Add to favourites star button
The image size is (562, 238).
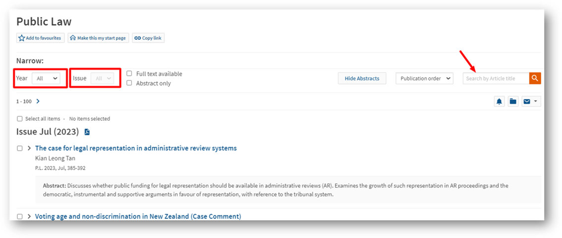(40, 38)
